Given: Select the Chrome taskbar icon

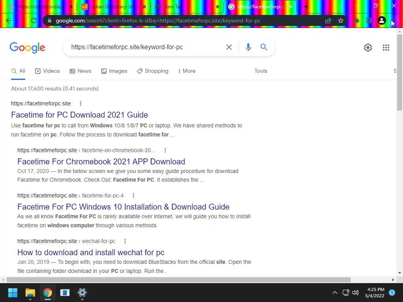Looking at the screenshot, I should (48, 293).
